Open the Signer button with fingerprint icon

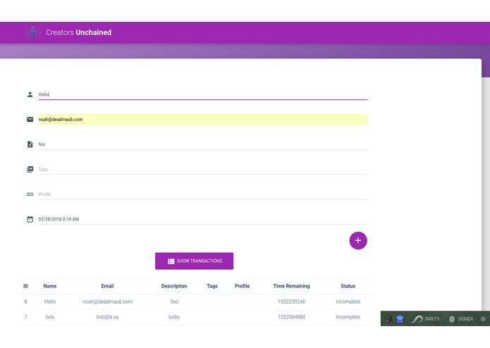[x=461, y=319]
